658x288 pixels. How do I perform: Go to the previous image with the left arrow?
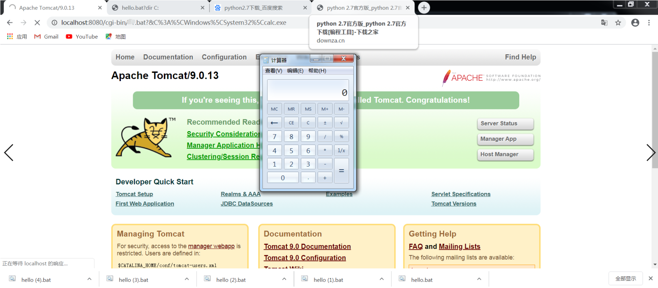point(9,153)
